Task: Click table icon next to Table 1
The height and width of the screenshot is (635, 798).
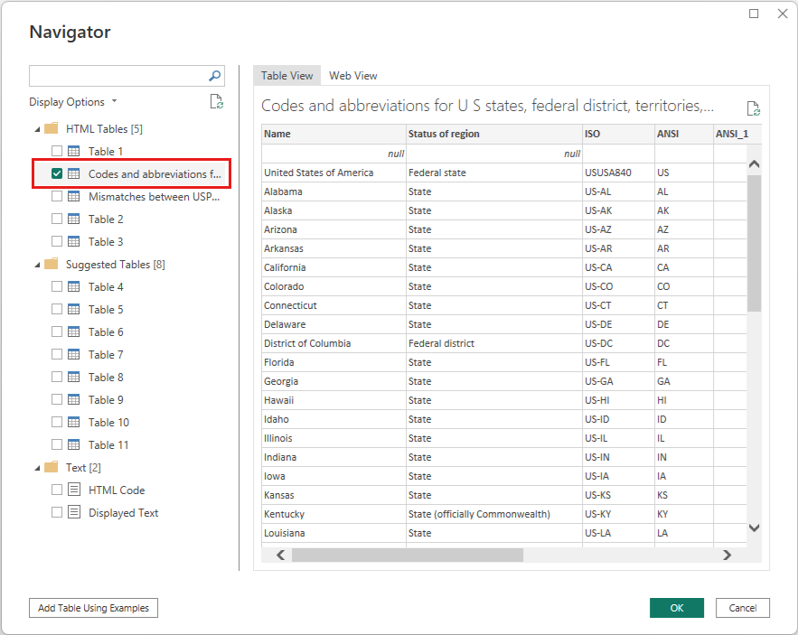Action: (x=74, y=151)
